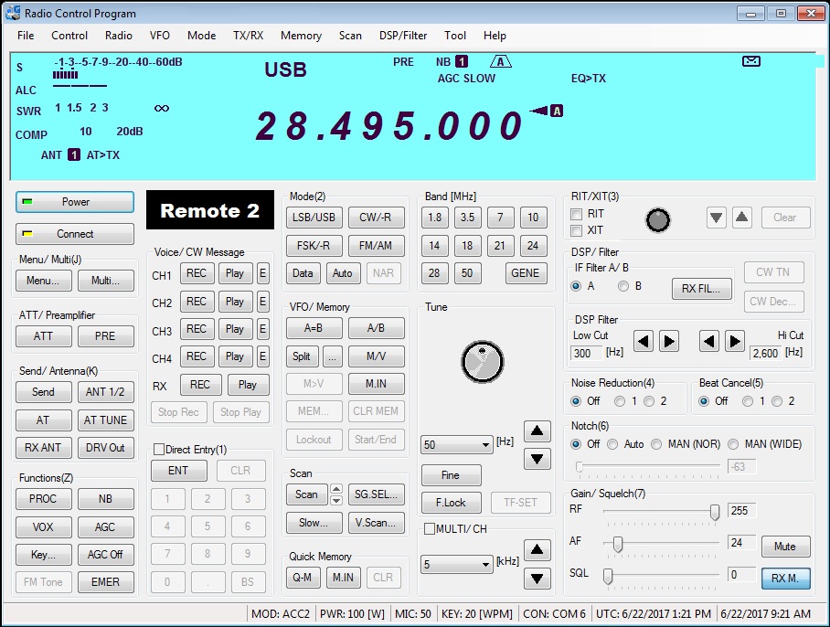830x627 pixels.
Task: Click the RF gain value field
Action: [741, 511]
